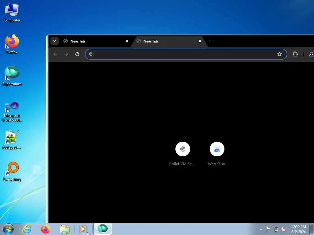Viewport: 314px width, 235px height.
Task: Select the Everything search desktop shortcut
Action: [12, 171]
